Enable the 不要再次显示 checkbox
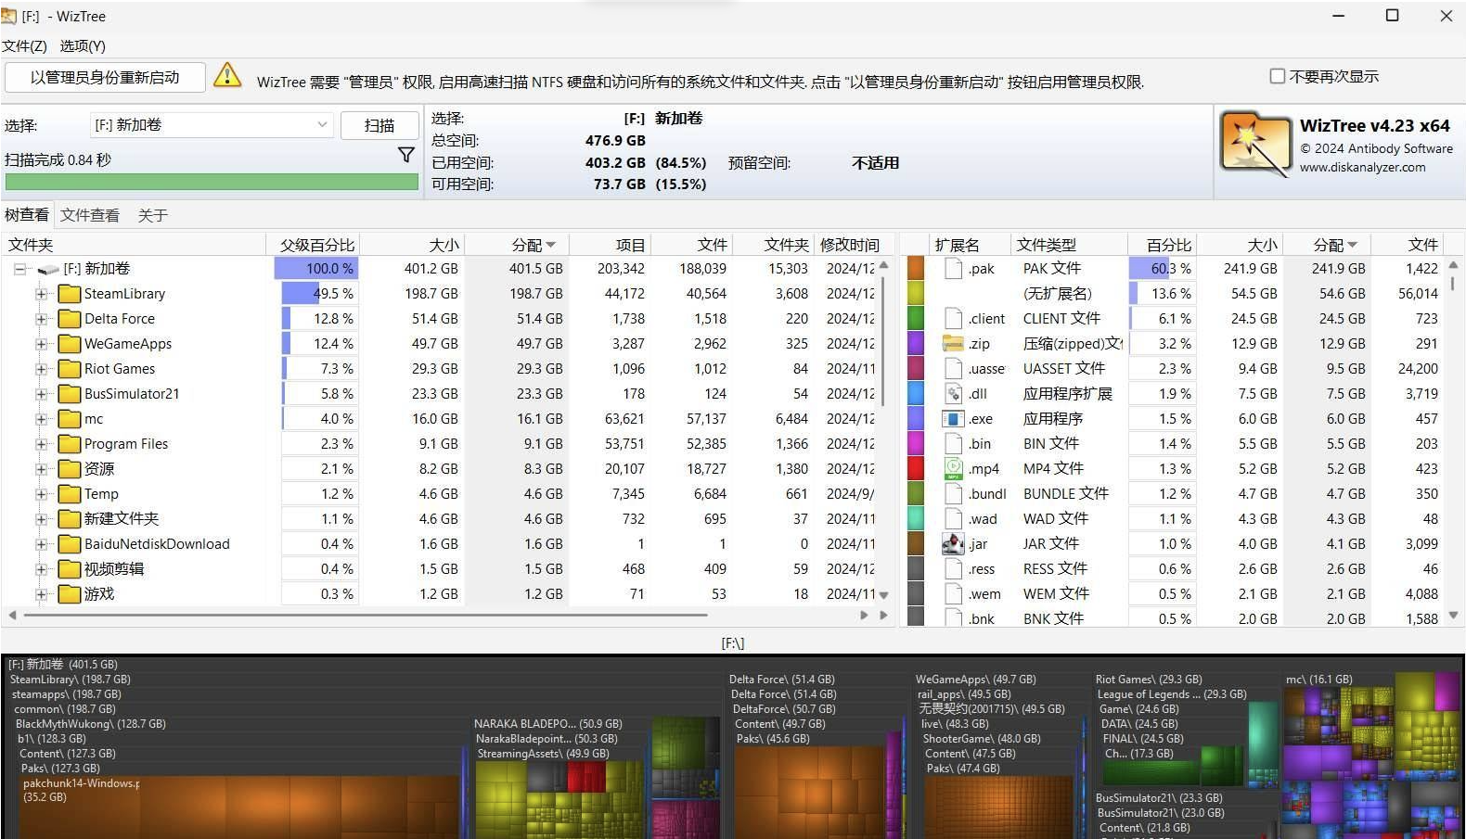The width and height of the screenshot is (1466, 839). (x=1278, y=76)
